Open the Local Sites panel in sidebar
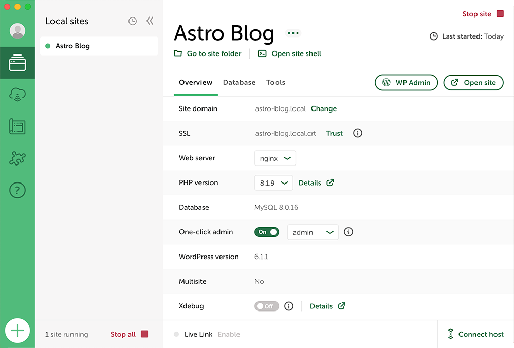 (x=17, y=63)
